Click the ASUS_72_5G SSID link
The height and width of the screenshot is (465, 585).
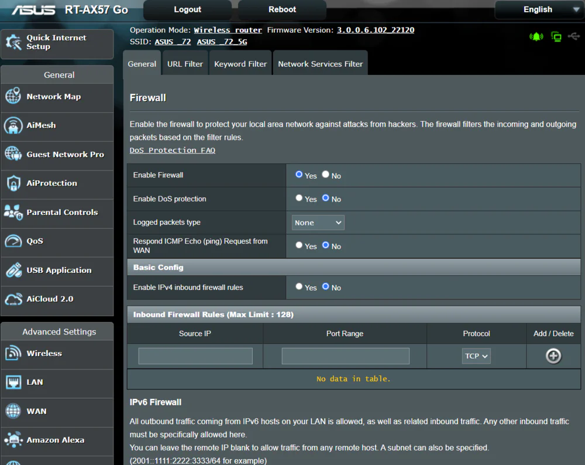pyautogui.click(x=222, y=42)
